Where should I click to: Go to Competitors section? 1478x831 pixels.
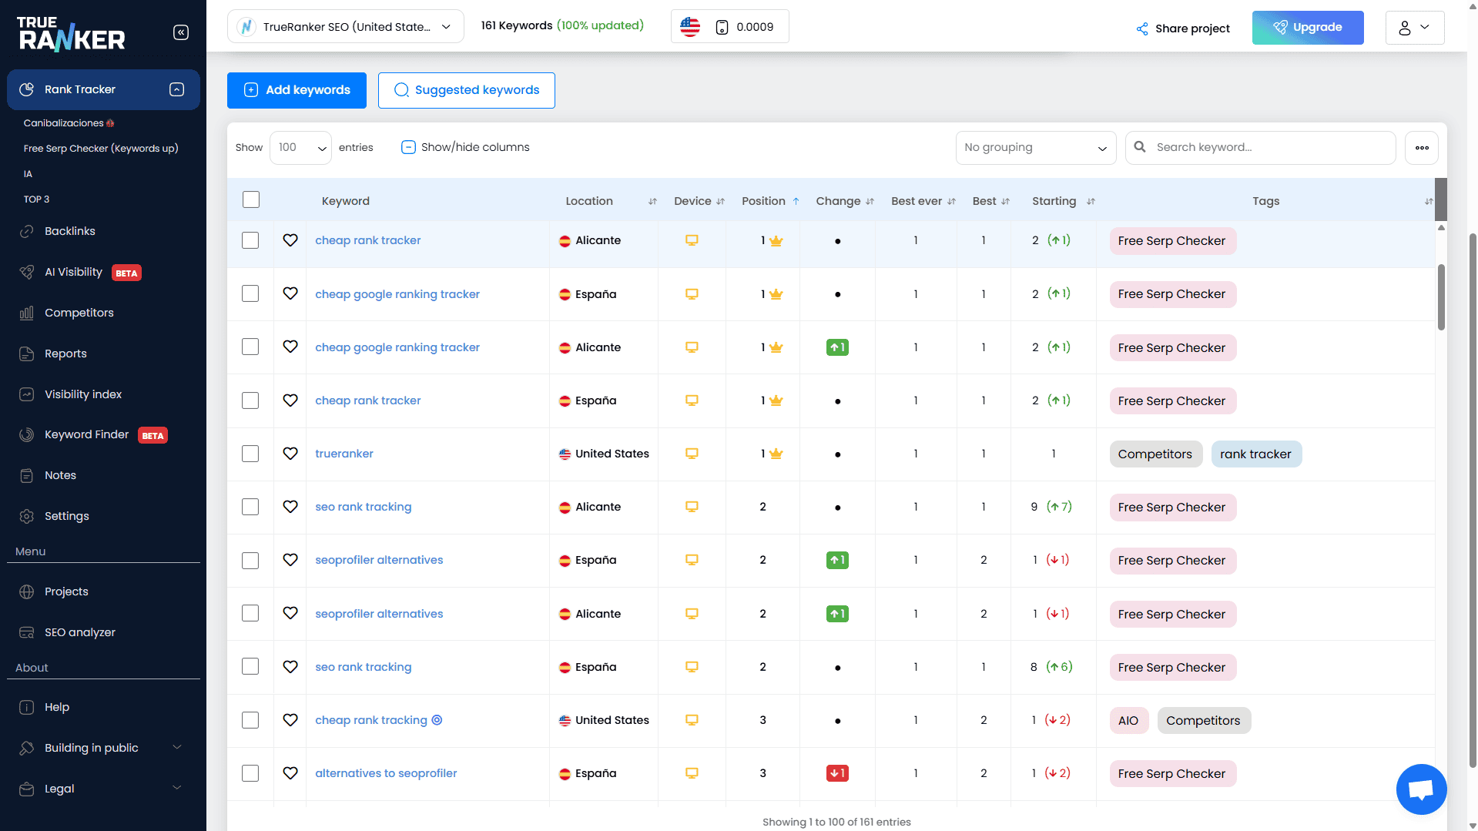click(79, 313)
